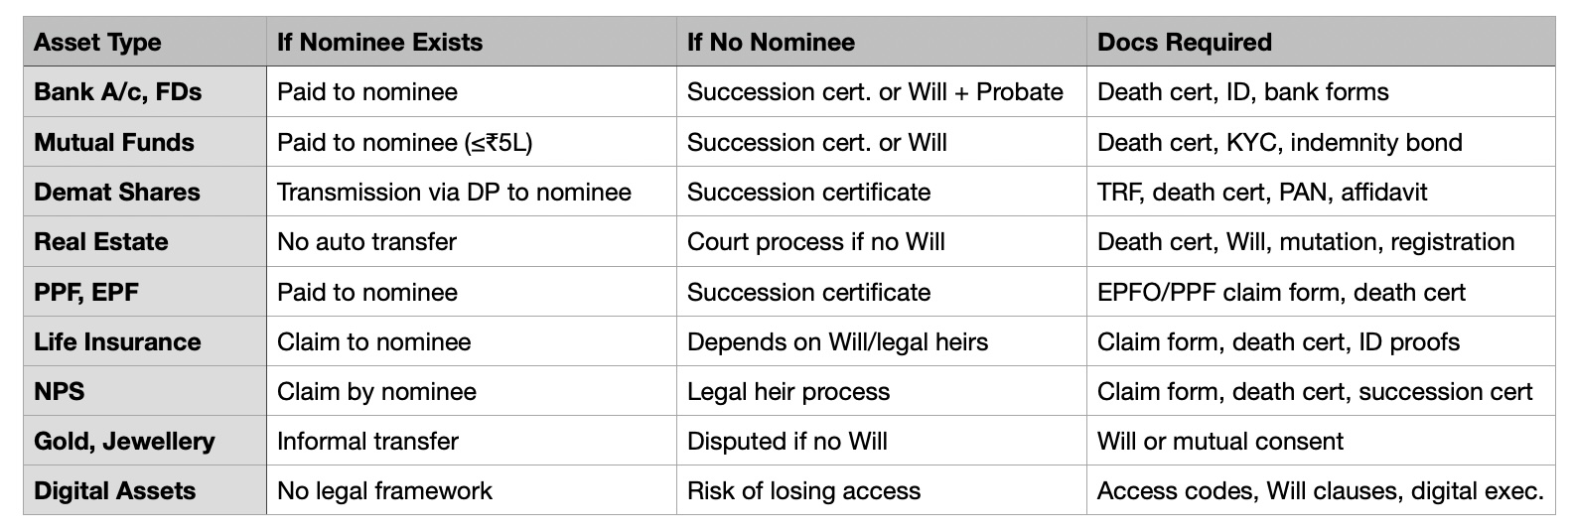Click the 'Gold, Jewellery' cell
Screen dimensions: 1573x532
[x=145, y=441]
